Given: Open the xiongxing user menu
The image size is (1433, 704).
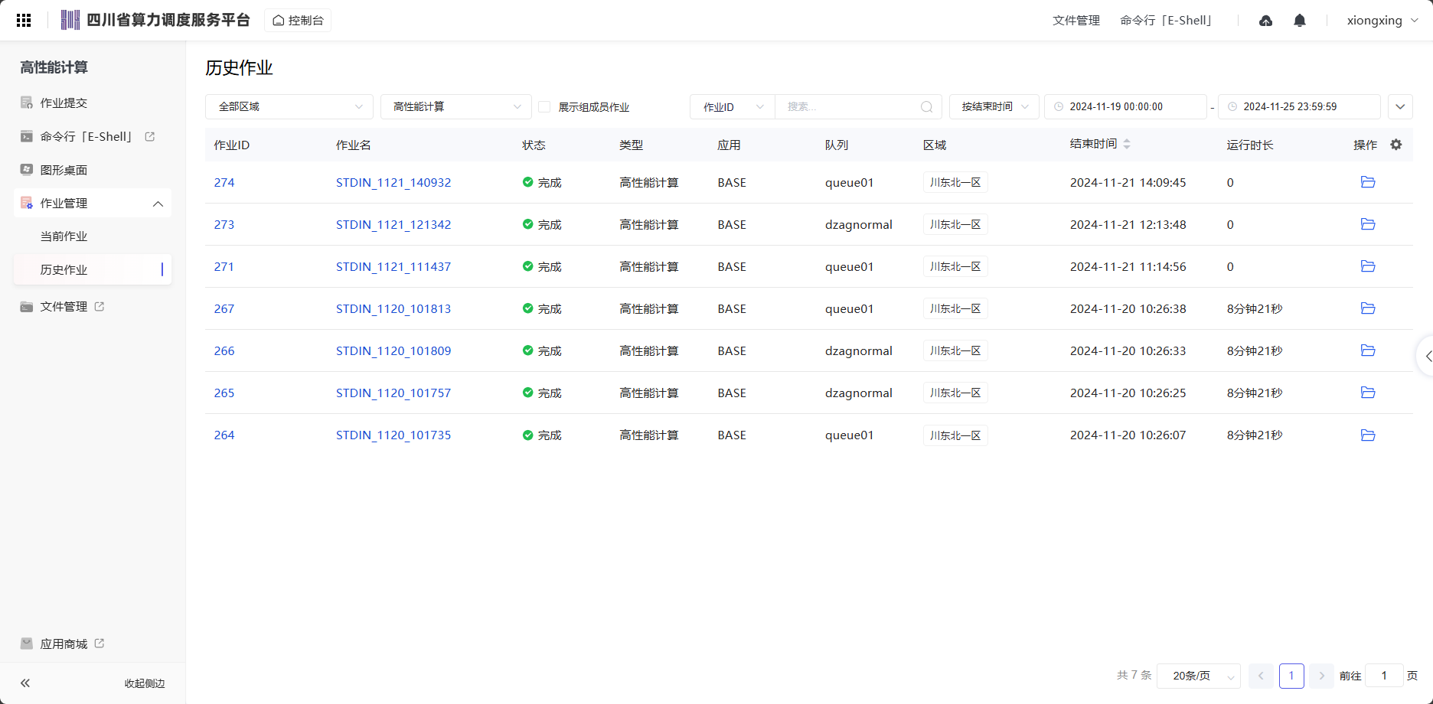Looking at the screenshot, I should click(1382, 21).
